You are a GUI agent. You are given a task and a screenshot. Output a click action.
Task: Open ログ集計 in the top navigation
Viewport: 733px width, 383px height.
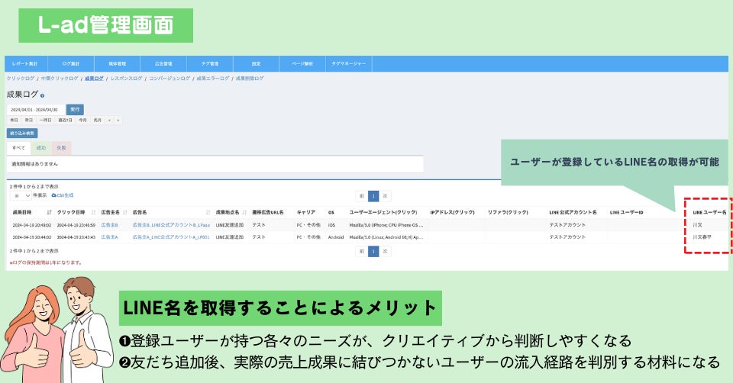pyautogui.click(x=71, y=63)
